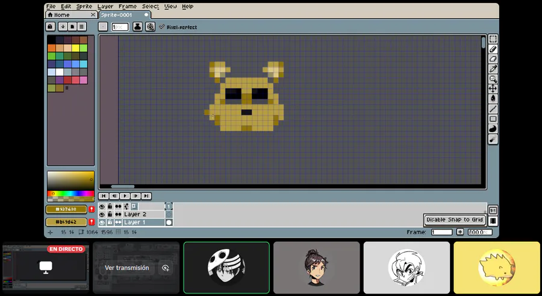Open the Sprite menu

pos(84,6)
